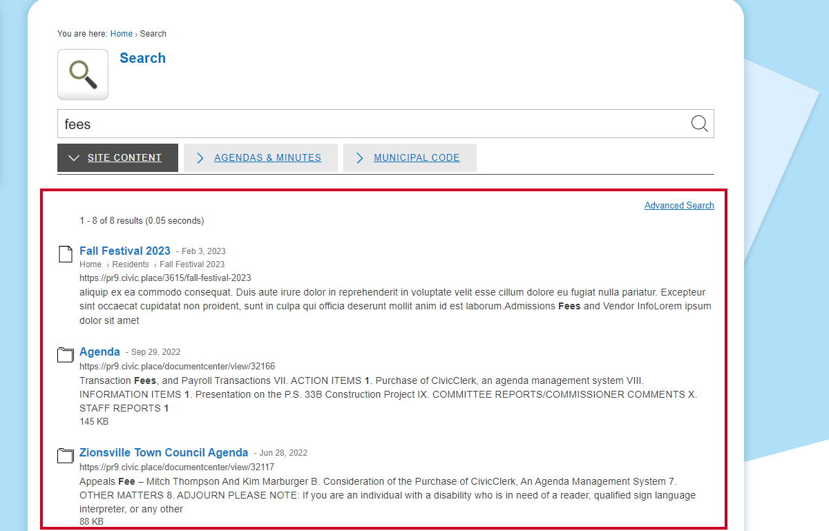
Task: Open Advanced Search
Action: point(679,206)
